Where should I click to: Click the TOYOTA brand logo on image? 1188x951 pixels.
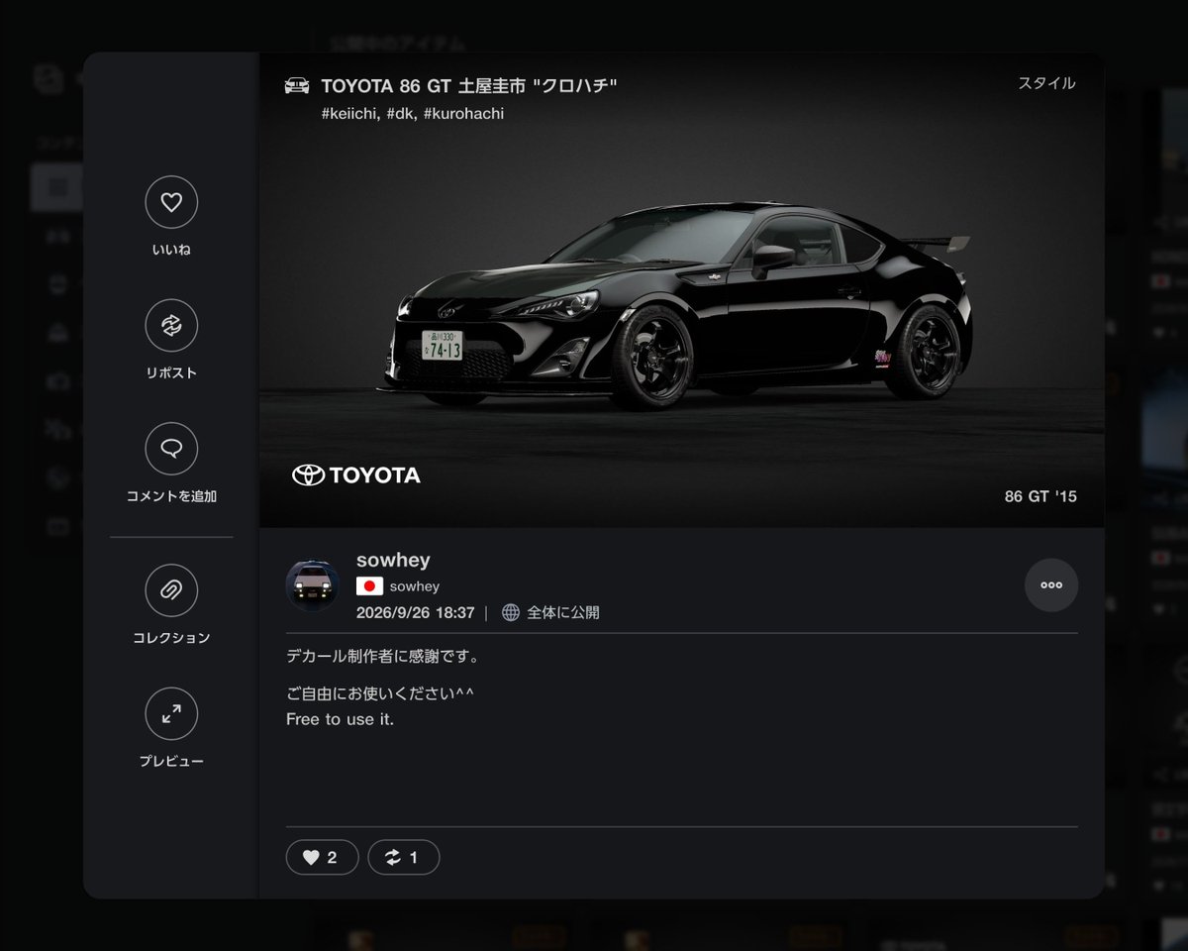coord(356,475)
